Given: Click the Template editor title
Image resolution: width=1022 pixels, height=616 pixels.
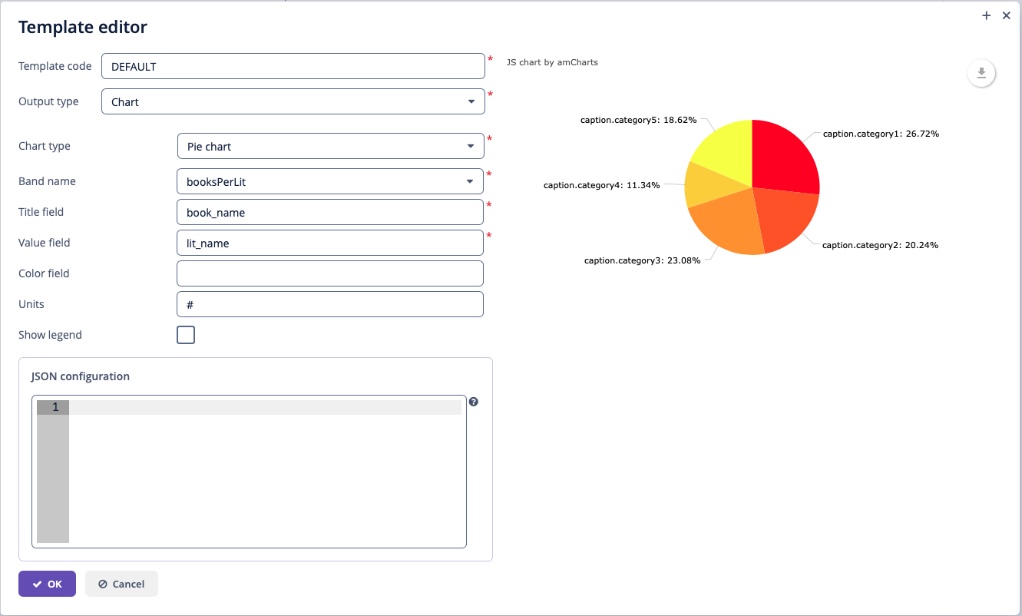Looking at the screenshot, I should (x=83, y=28).
